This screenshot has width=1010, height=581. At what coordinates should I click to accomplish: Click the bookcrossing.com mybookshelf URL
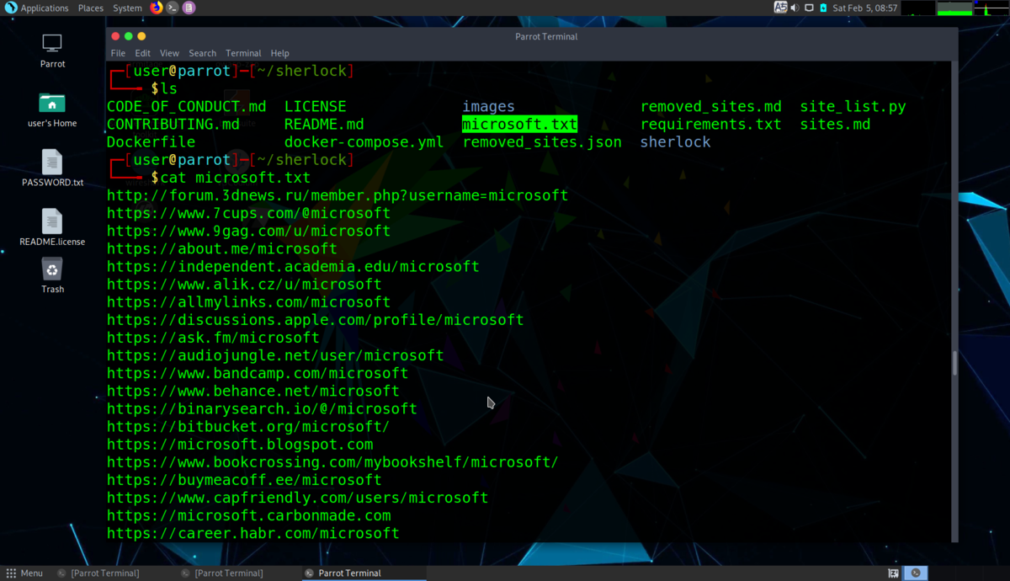(332, 462)
